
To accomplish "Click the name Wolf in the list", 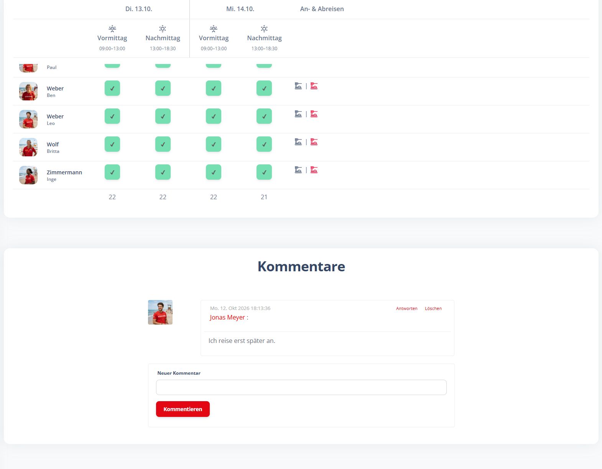I will click(x=53, y=144).
